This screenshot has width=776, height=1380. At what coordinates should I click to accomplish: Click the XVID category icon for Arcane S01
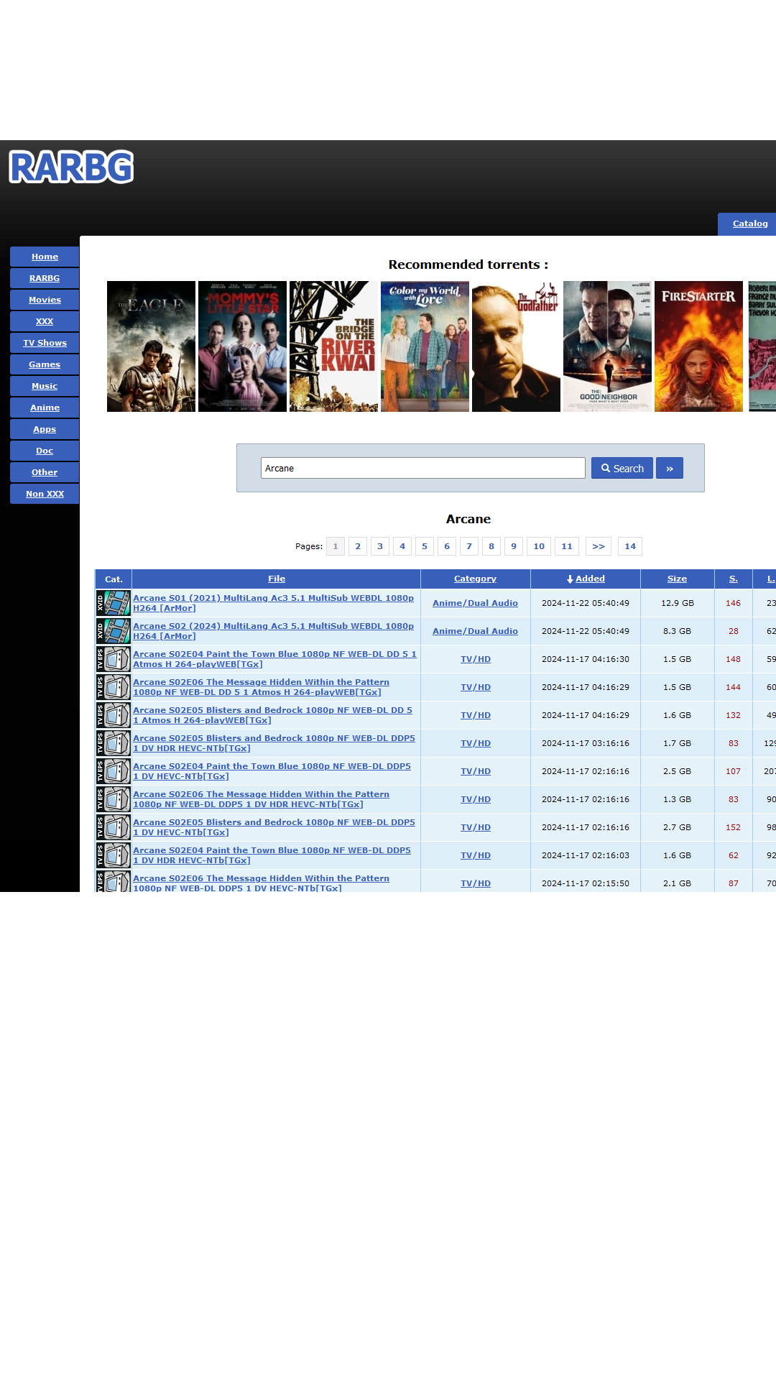[114, 603]
